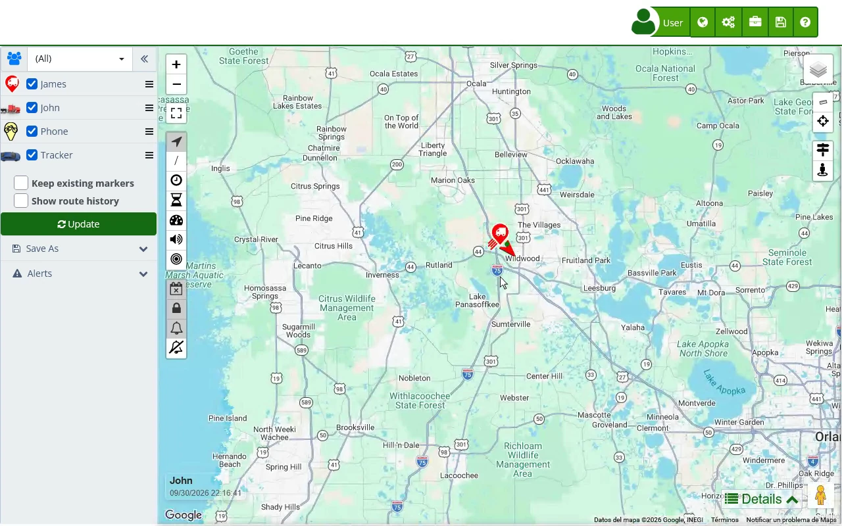Viewport: 842px width, 526px height.
Task: Open the hamburger menu for John
Action: point(149,108)
